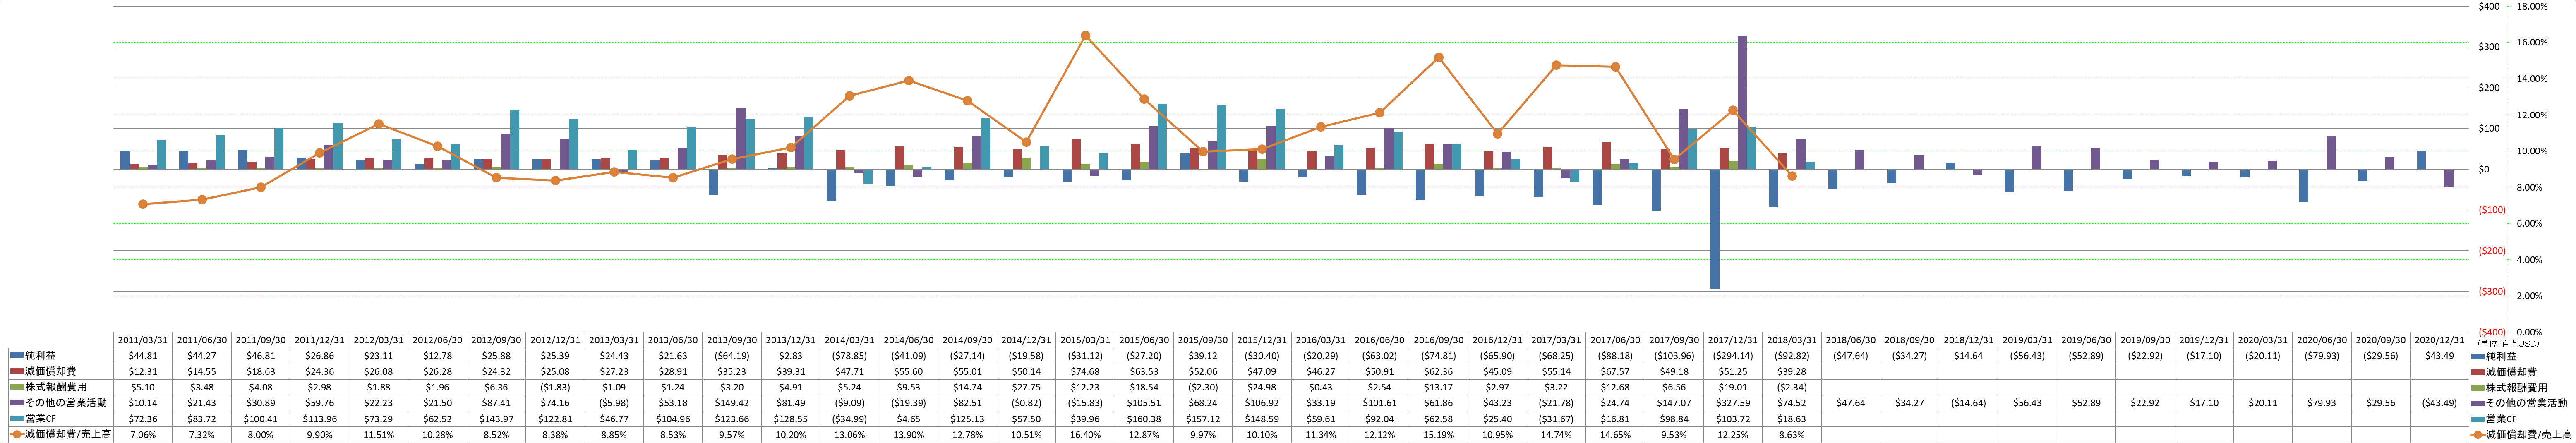Select the net income cell ($79.93)

click(2322, 356)
